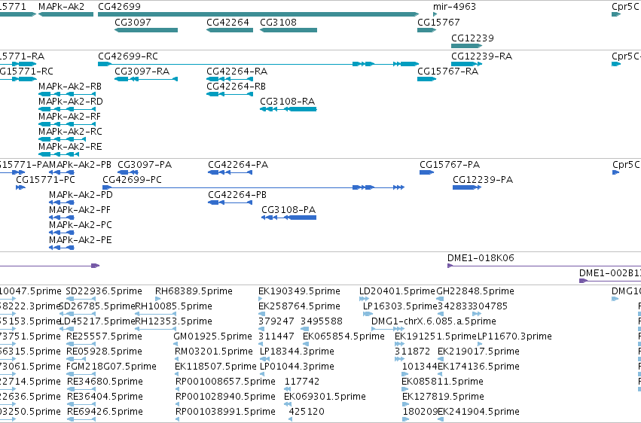Screen dimensions: 641x423
Task: Click the CG3097 gene feature
Action: [x=146, y=30]
